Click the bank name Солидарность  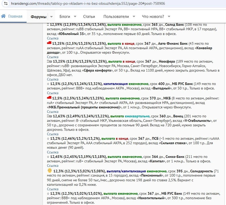(202, 171)
